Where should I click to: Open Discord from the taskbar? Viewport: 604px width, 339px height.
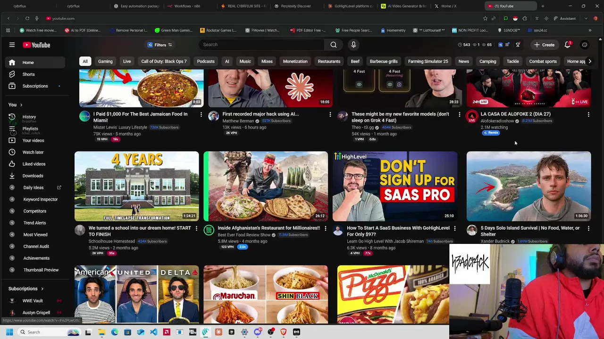point(257,332)
